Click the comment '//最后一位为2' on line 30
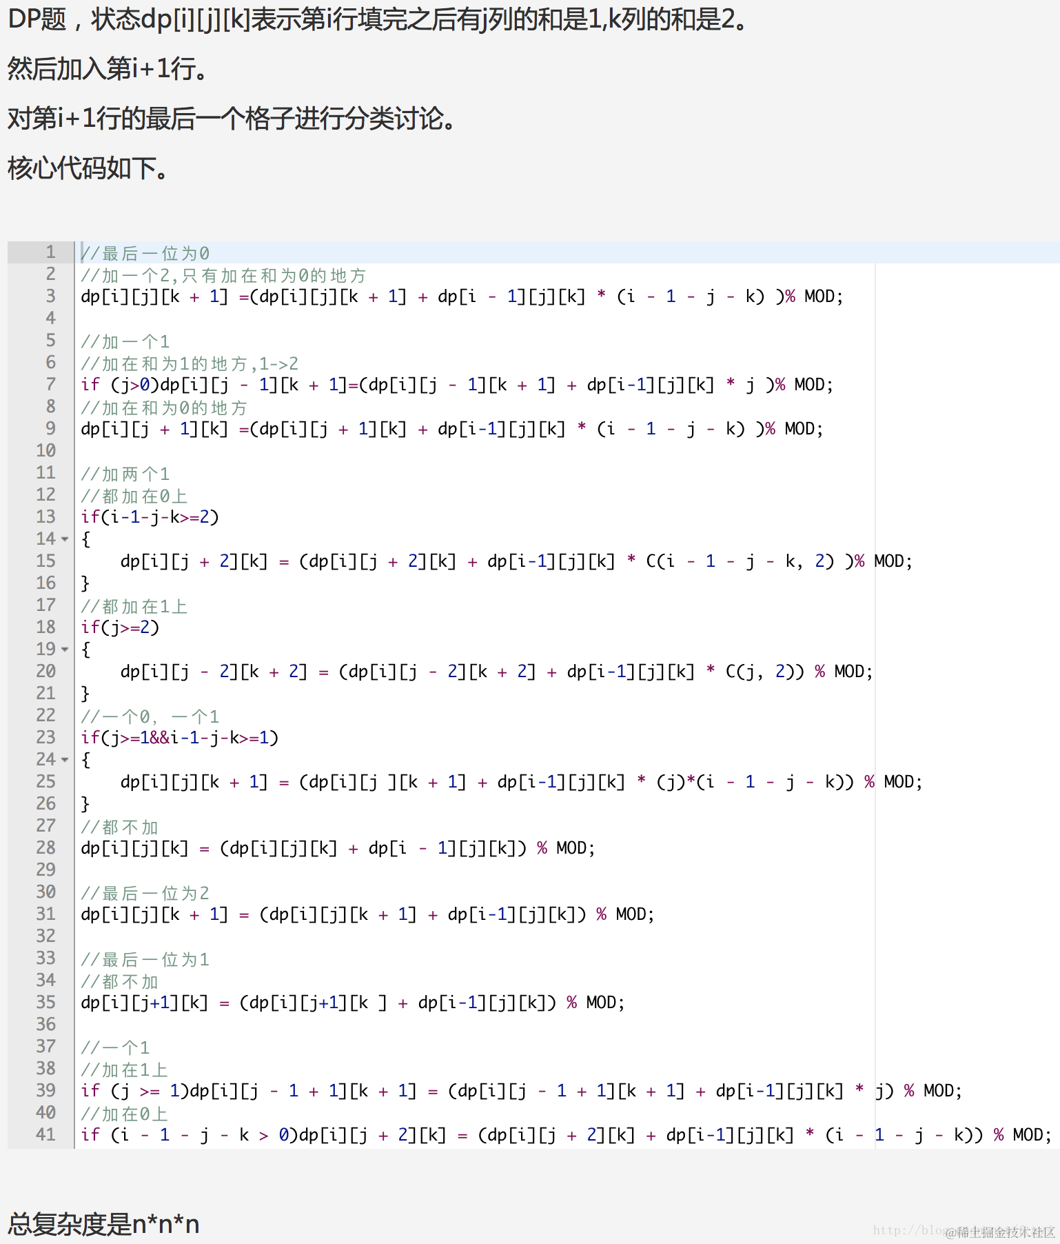Screen dimensions: 1060x1244 point(145,893)
